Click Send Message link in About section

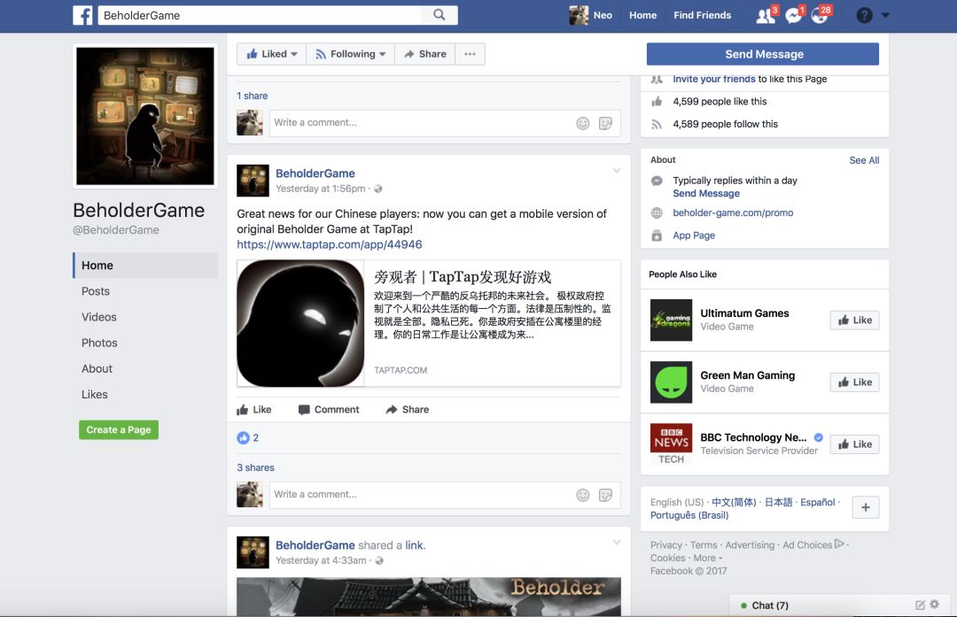[x=706, y=193]
